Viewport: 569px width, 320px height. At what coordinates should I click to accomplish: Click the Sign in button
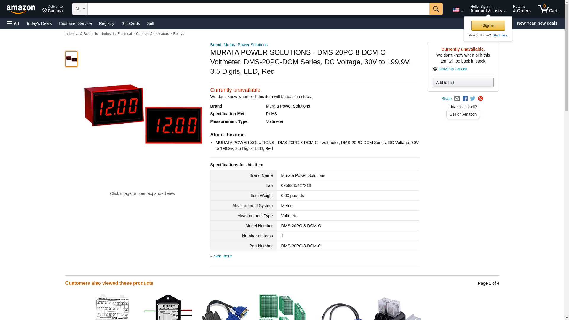(488, 25)
